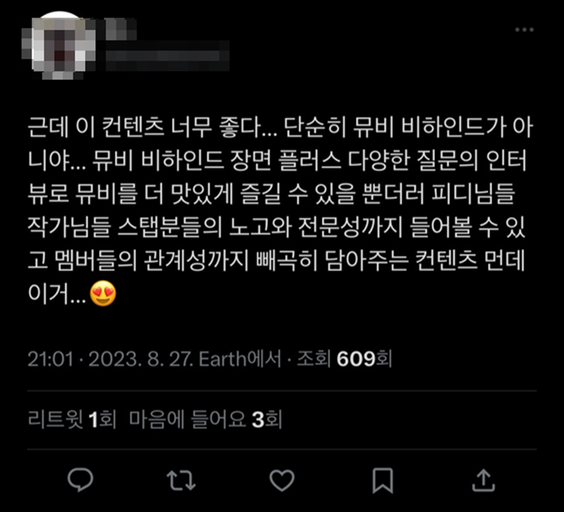Click the bold 609 view number
Viewport: 564px width, 512px height.
(356, 359)
